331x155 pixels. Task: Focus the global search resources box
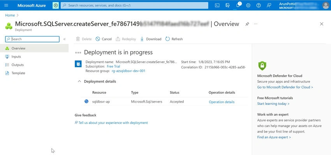click(x=134, y=5)
